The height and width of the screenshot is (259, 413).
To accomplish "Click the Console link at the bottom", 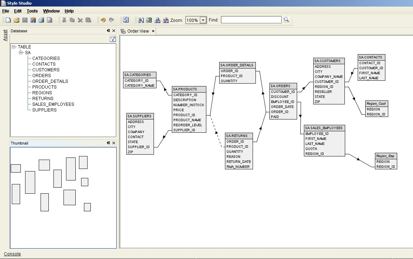I will tap(12, 254).
